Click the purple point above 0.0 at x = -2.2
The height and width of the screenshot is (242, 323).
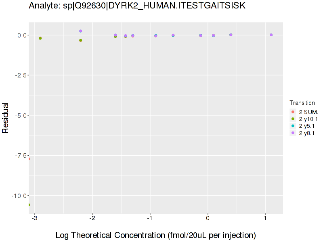[81, 31]
